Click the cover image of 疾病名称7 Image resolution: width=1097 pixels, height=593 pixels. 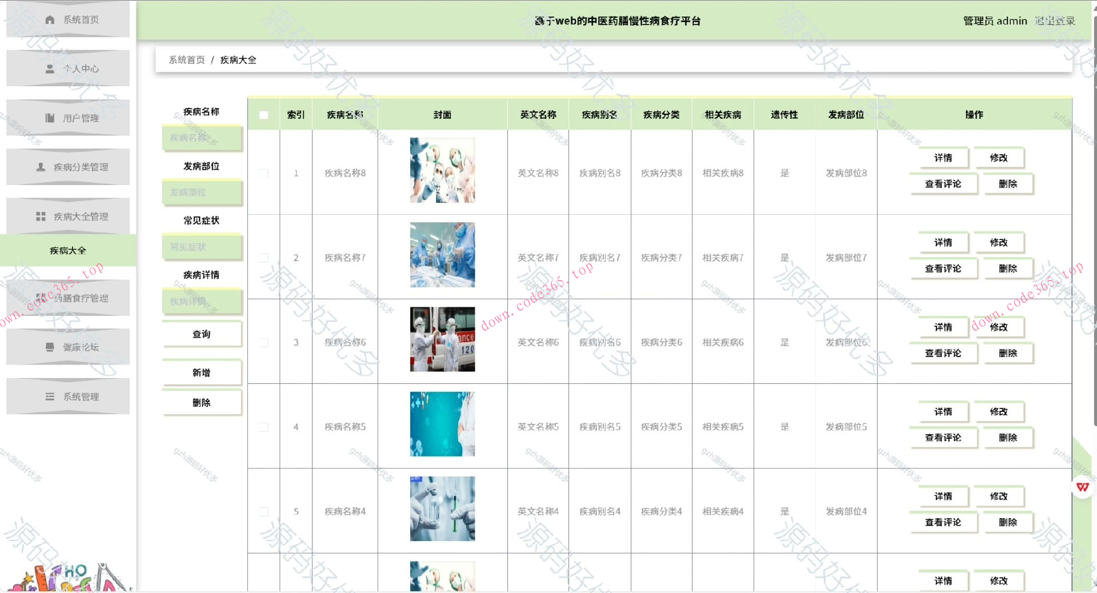(x=442, y=255)
